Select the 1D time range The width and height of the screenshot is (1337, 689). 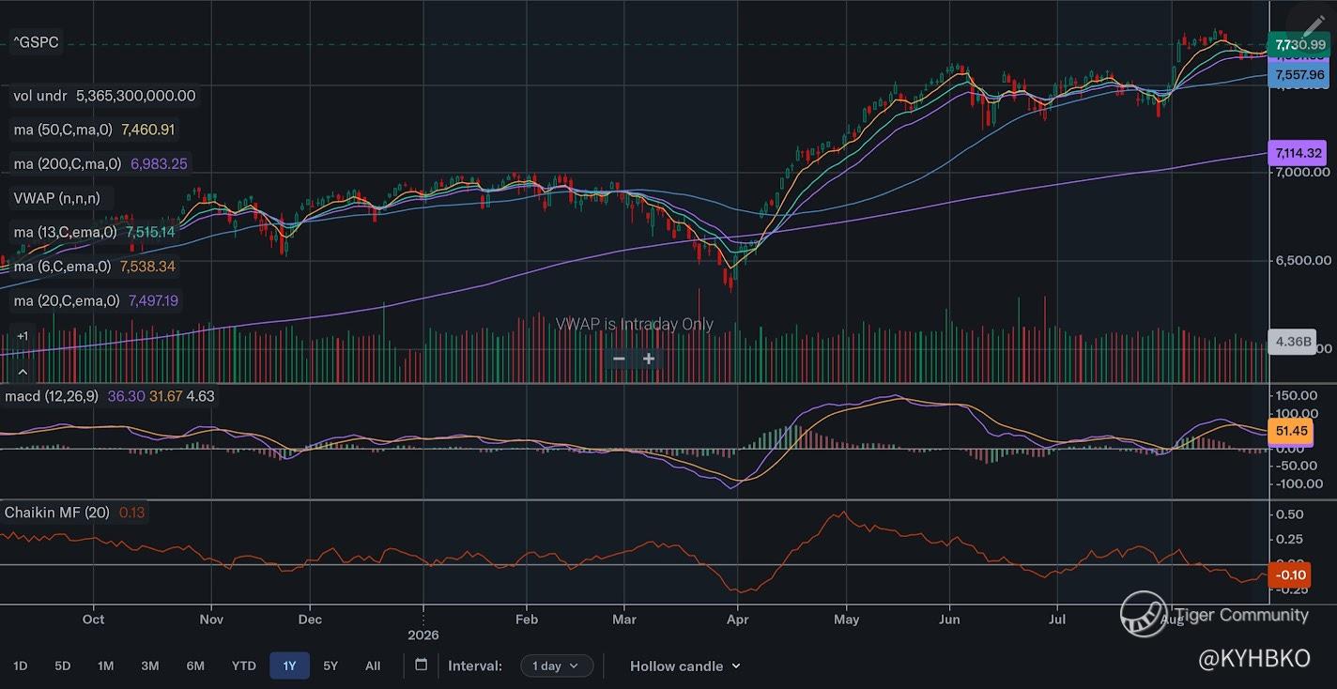pos(20,666)
